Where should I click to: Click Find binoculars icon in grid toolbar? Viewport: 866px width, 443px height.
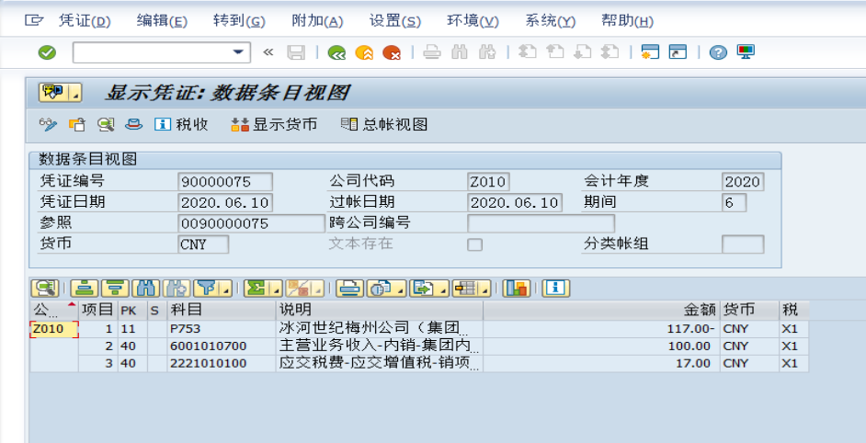[x=146, y=289]
